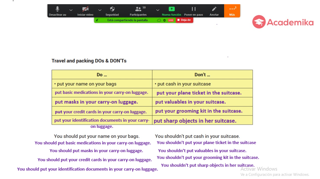The width and height of the screenshot is (320, 179).
Task: Click sentence 'You shouldn't put valuables in your suitcase.'
Action: (x=202, y=151)
